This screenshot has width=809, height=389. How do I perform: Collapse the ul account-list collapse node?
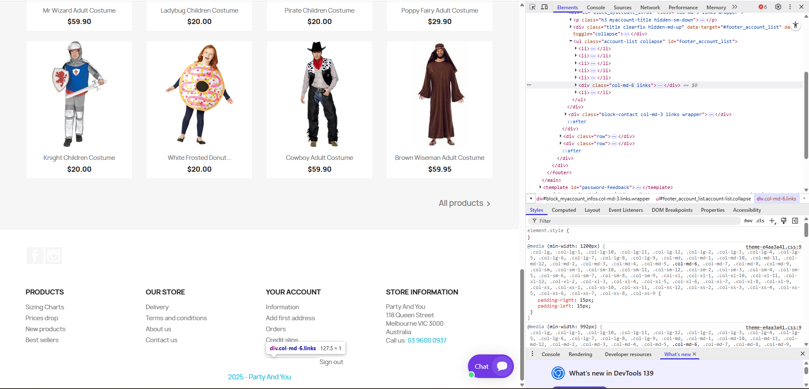point(571,41)
